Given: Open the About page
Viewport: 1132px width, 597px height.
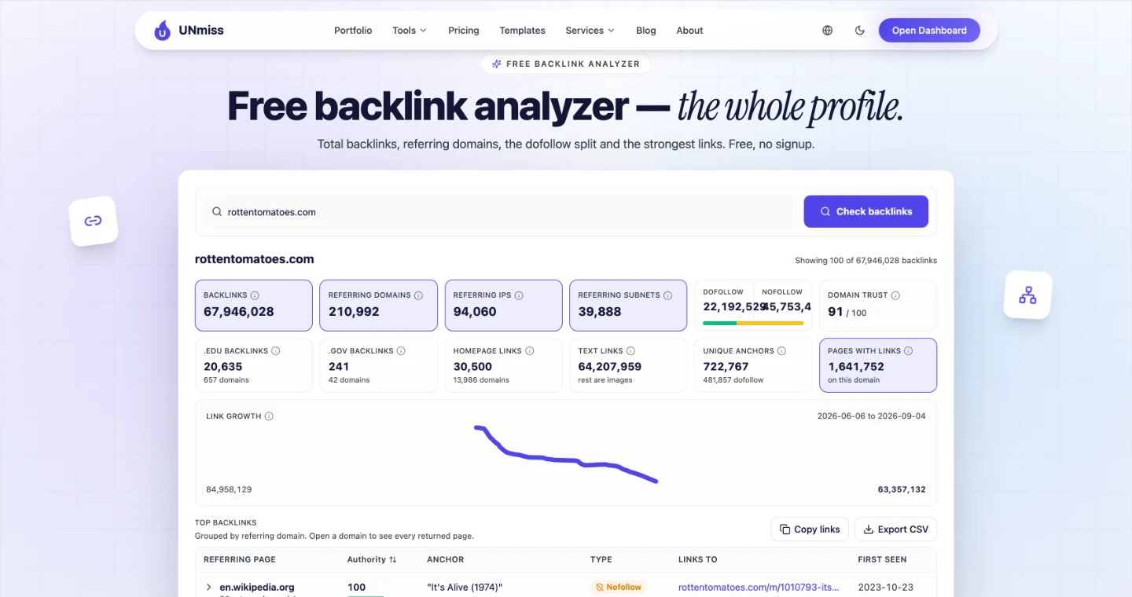Looking at the screenshot, I should click(x=689, y=31).
